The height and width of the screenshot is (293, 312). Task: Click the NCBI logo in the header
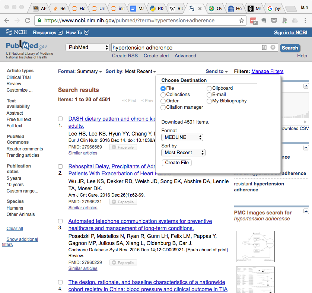coord(16,32)
